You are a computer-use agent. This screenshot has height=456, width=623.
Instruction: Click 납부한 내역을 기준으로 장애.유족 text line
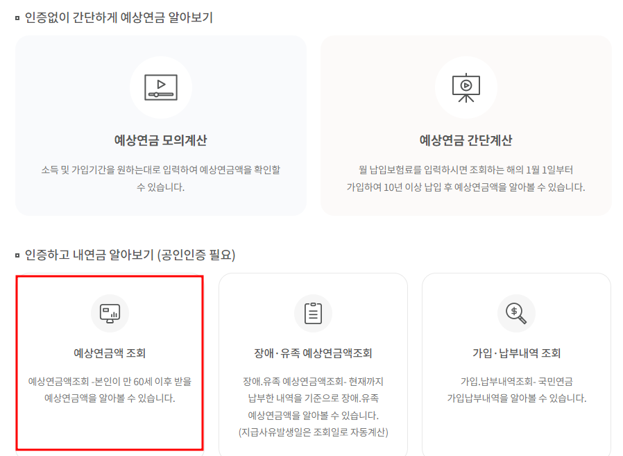(313, 398)
